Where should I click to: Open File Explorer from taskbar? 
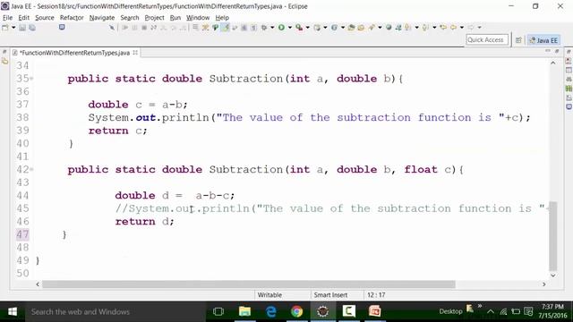(244, 311)
